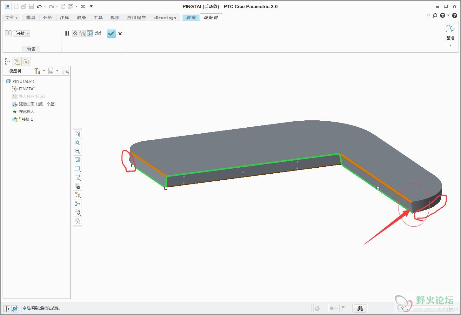Pause the feature tool
The image size is (461, 315).
(x=67, y=33)
